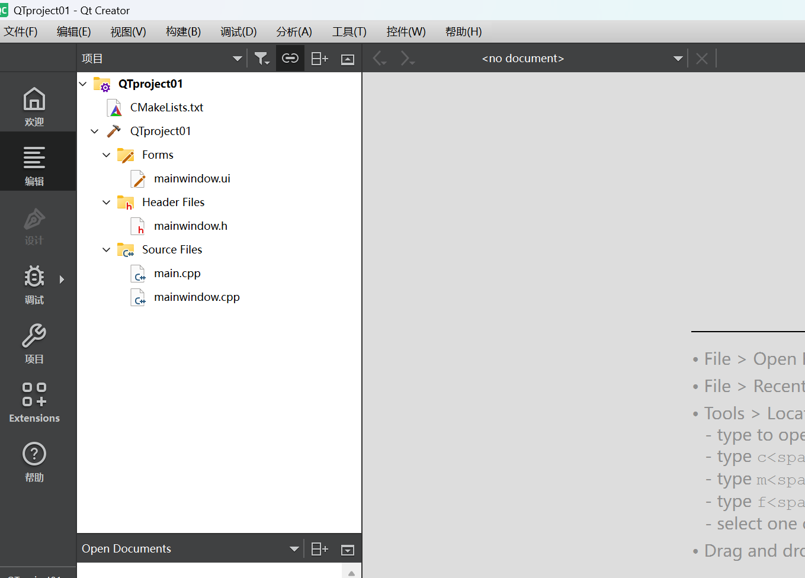This screenshot has height=578, width=805.
Task: Click the CMakeLists.txt file icon
Action: [x=114, y=108]
